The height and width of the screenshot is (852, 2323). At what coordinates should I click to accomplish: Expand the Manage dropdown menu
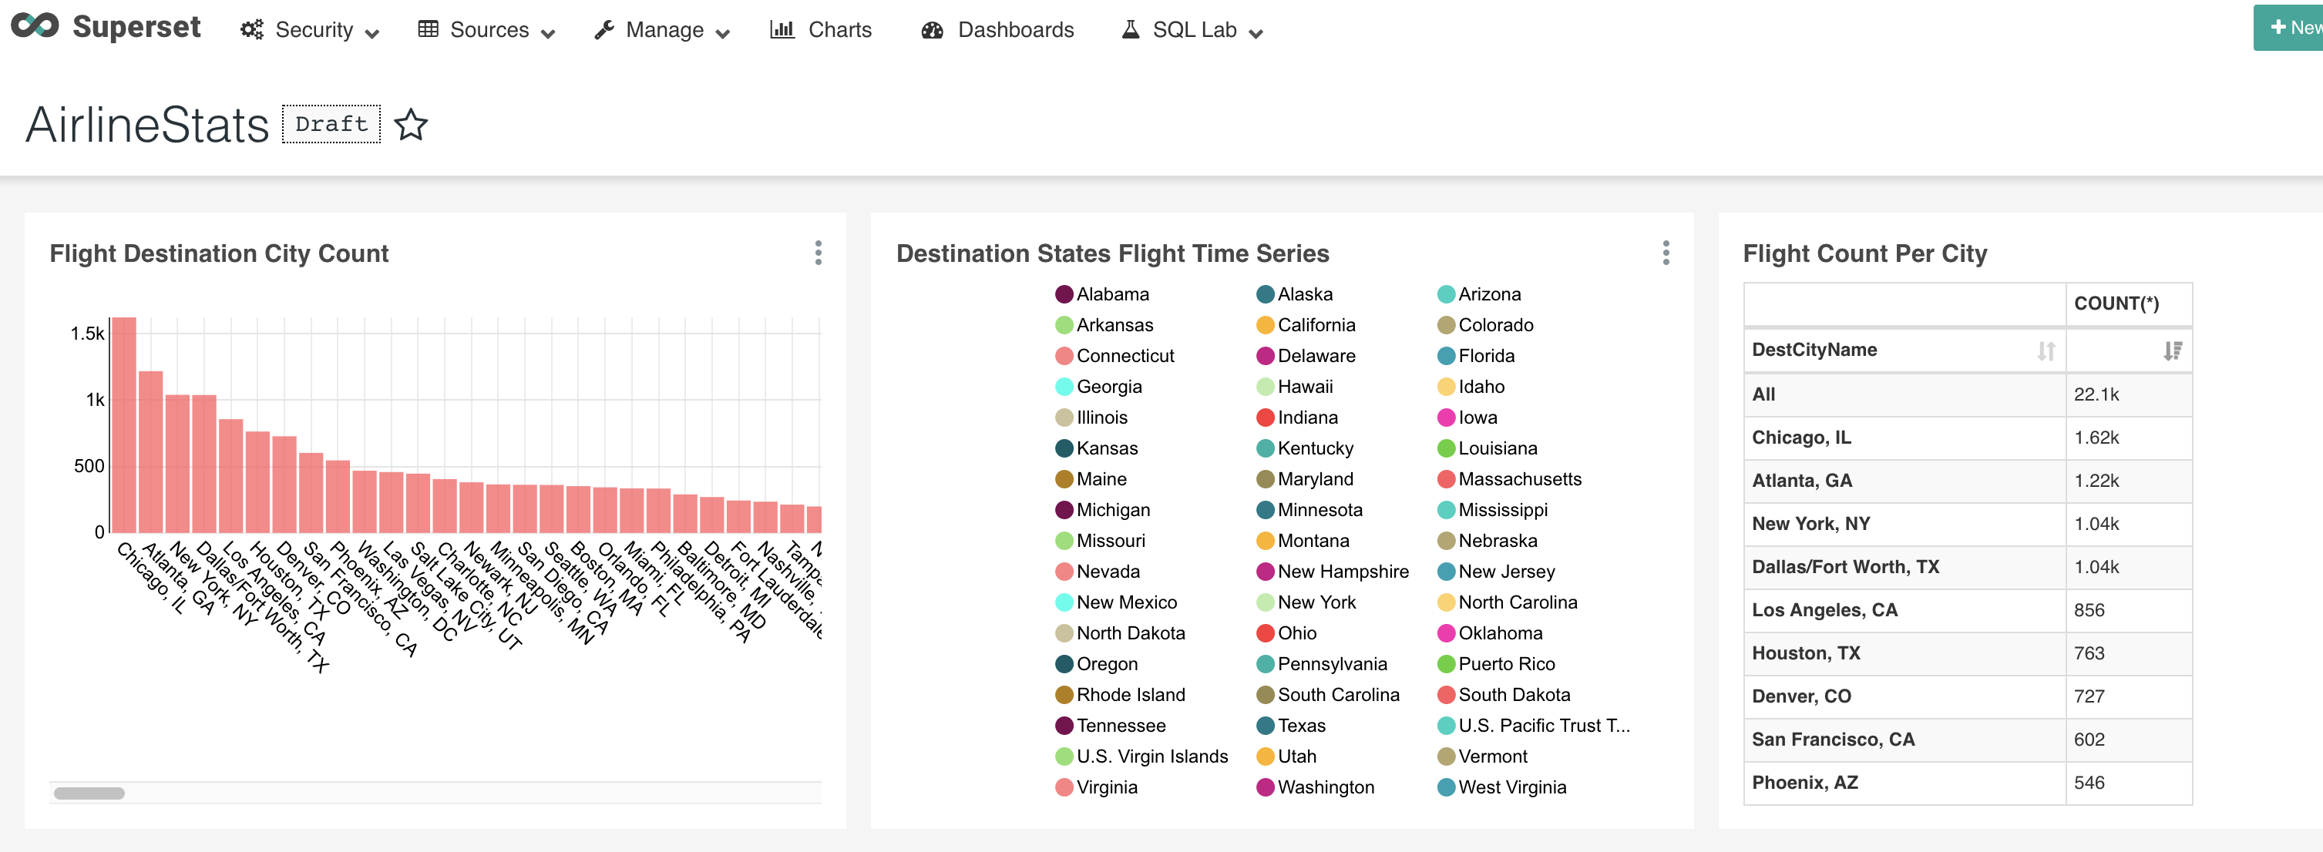(722, 33)
